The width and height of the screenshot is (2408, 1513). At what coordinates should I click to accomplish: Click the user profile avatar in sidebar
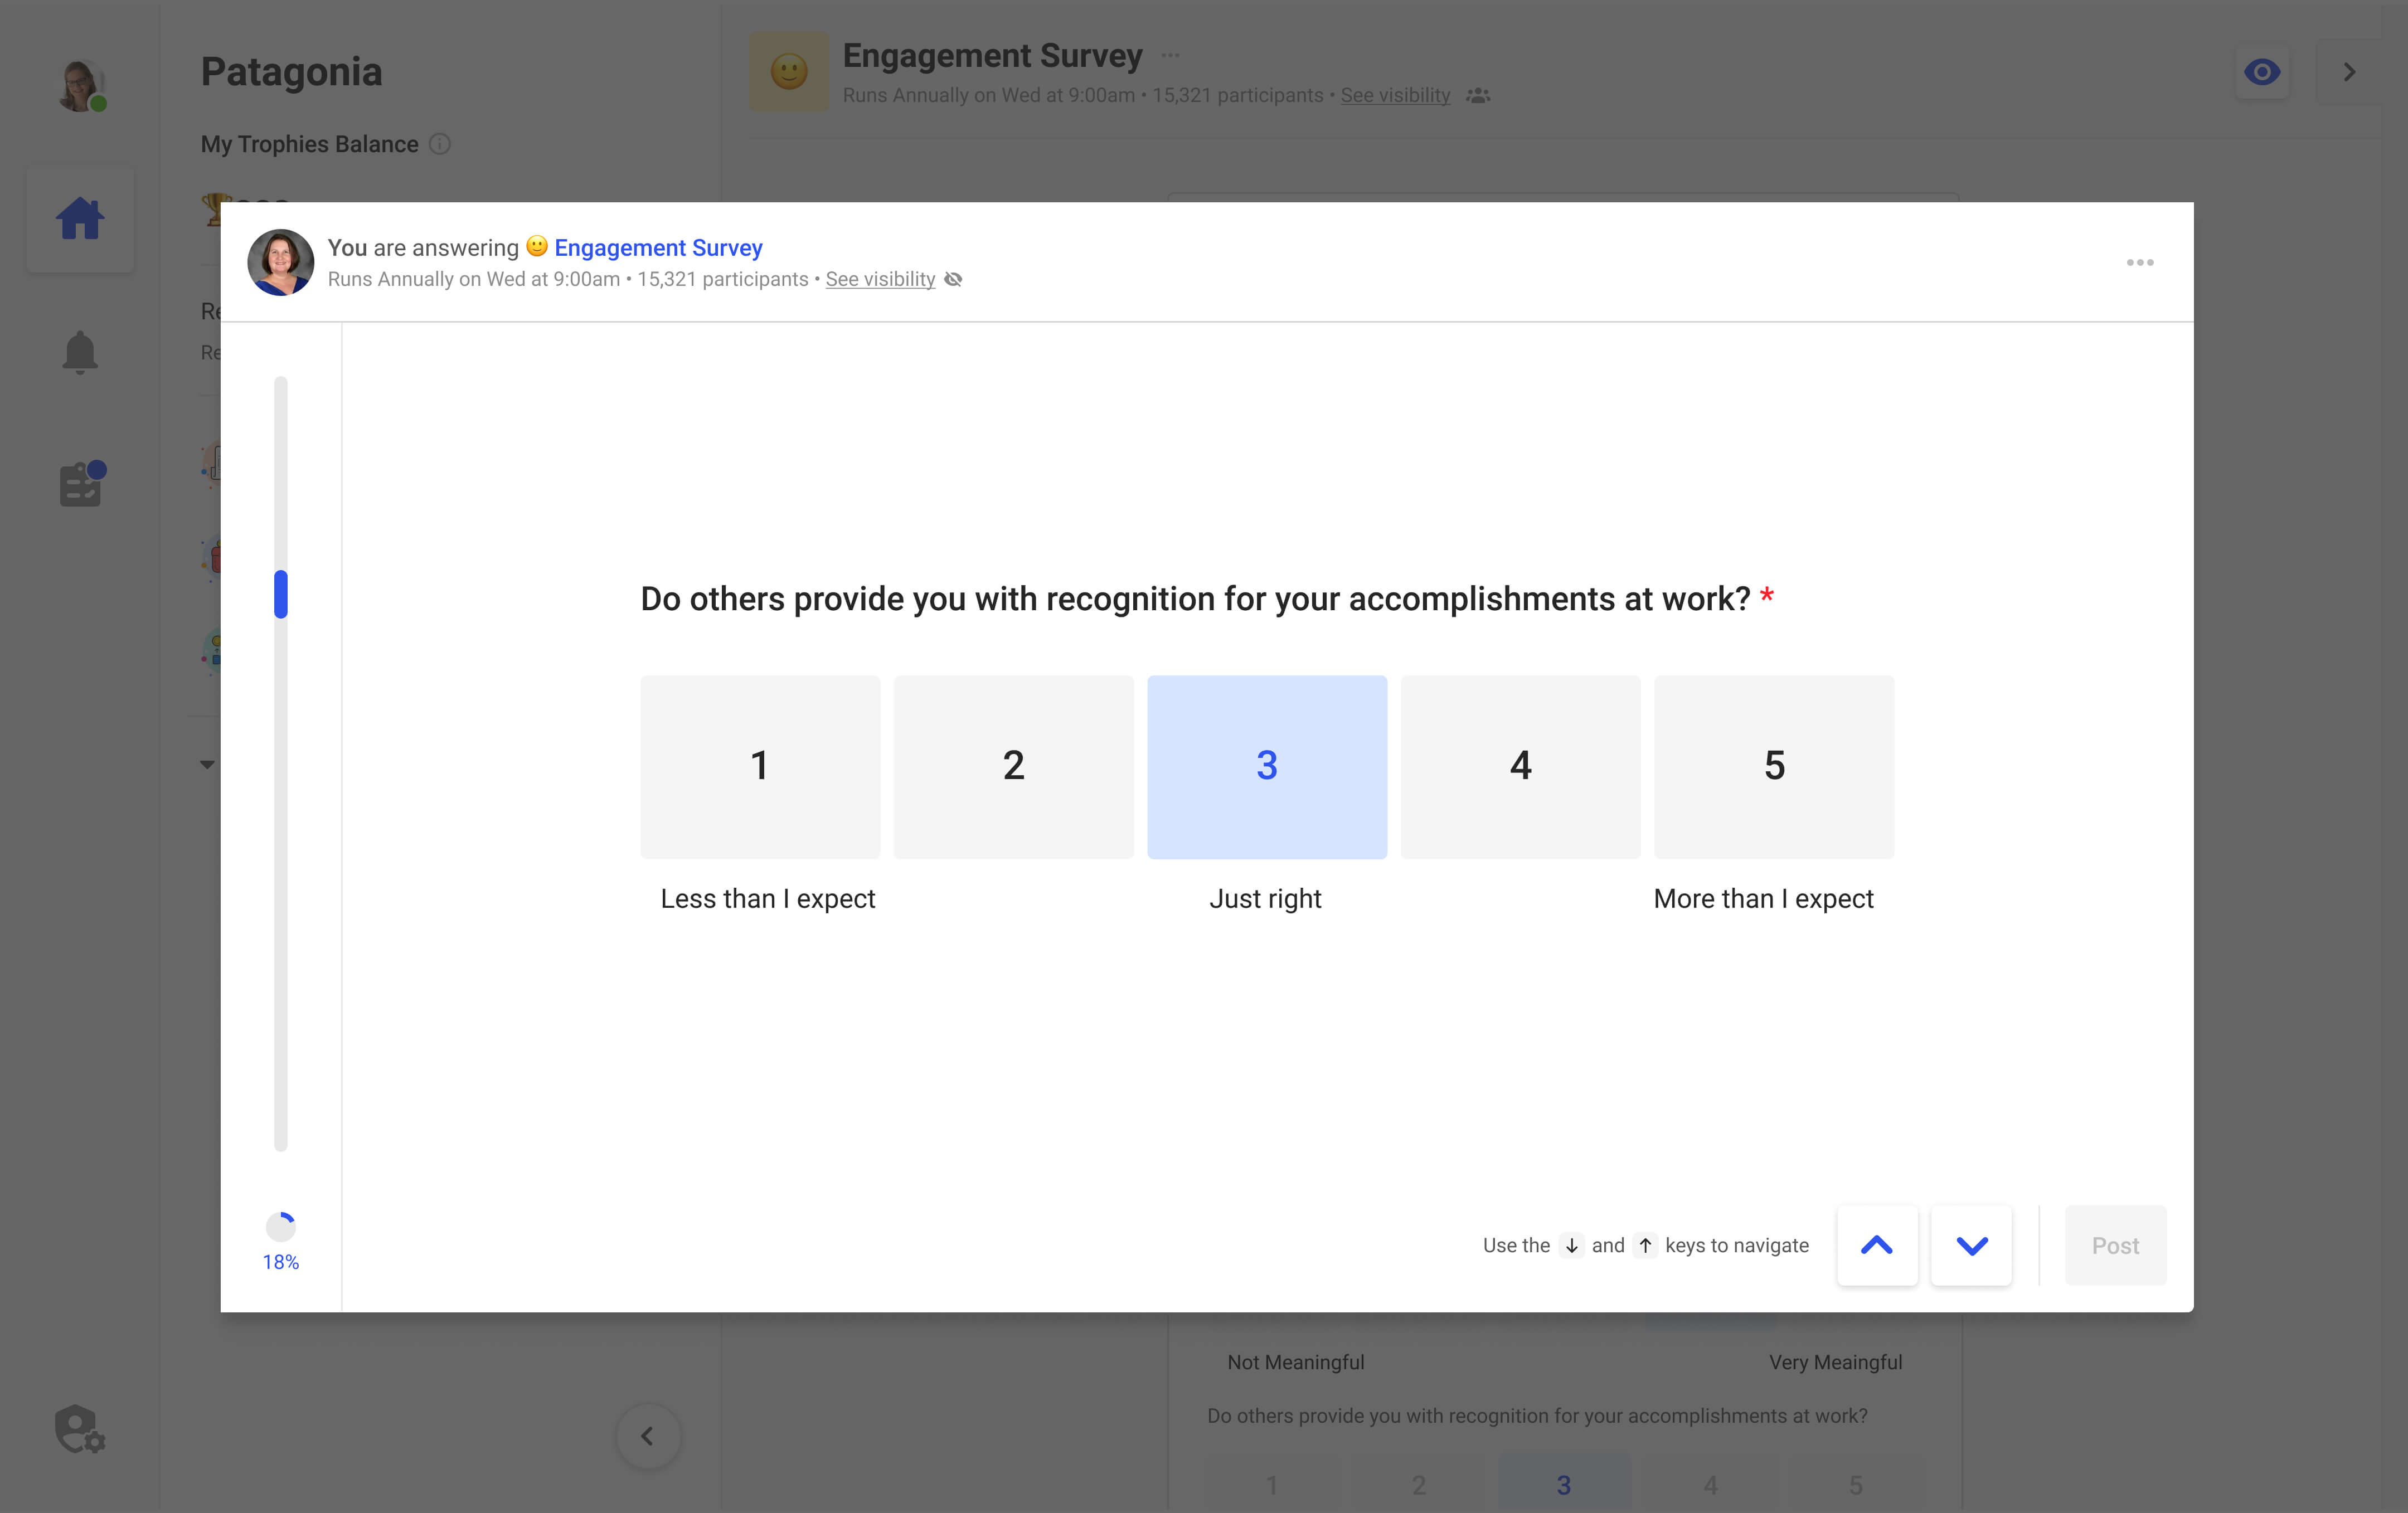click(80, 86)
